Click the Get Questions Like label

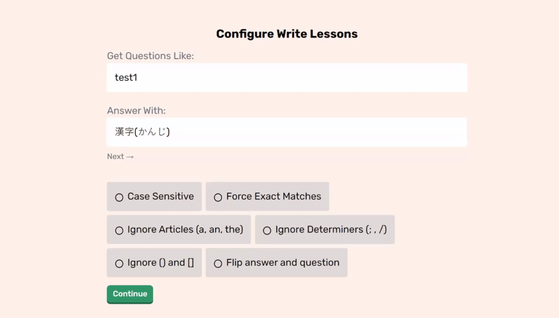pyautogui.click(x=150, y=56)
